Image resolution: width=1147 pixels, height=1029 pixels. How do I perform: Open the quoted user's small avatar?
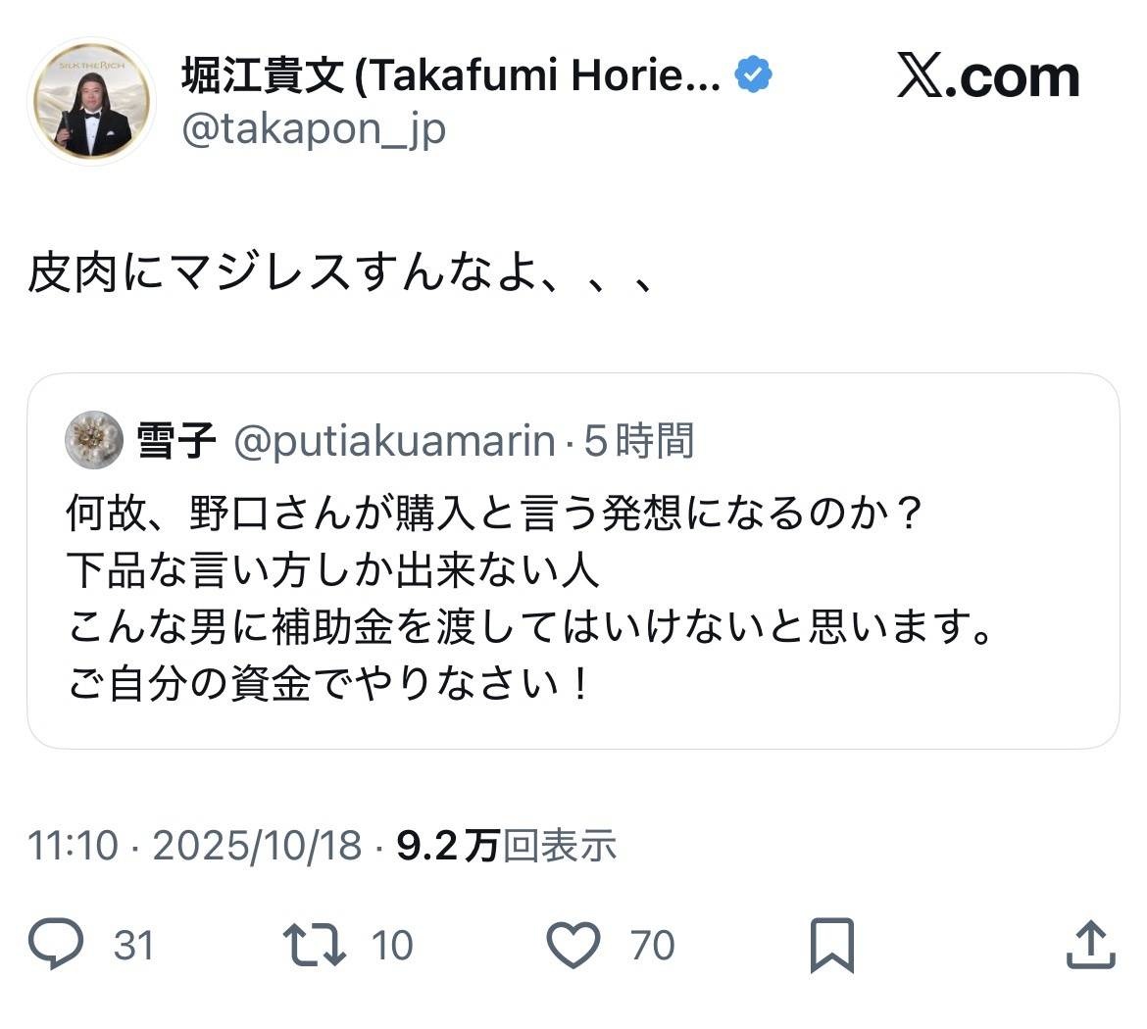tap(94, 441)
